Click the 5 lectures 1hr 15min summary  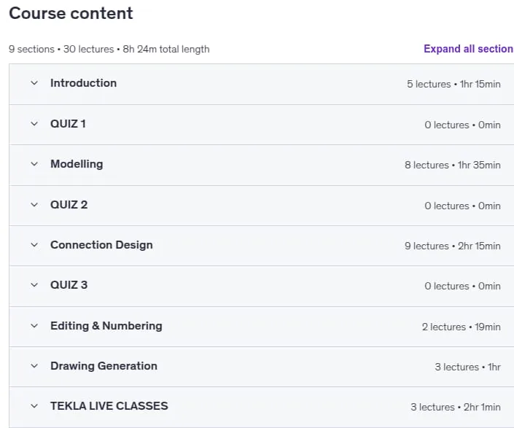point(453,85)
